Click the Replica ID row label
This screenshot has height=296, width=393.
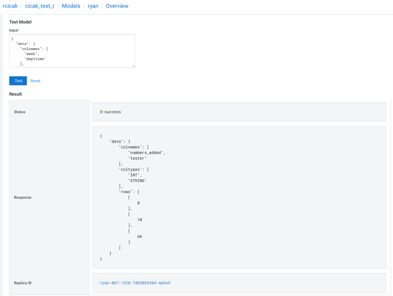point(23,283)
